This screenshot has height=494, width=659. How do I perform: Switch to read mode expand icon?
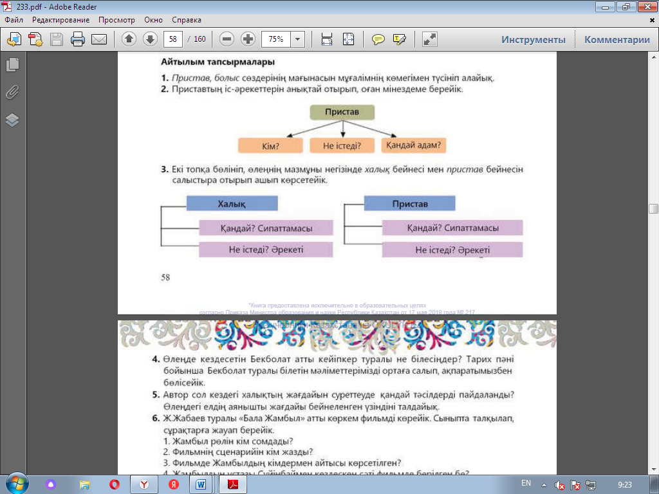coord(429,39)
